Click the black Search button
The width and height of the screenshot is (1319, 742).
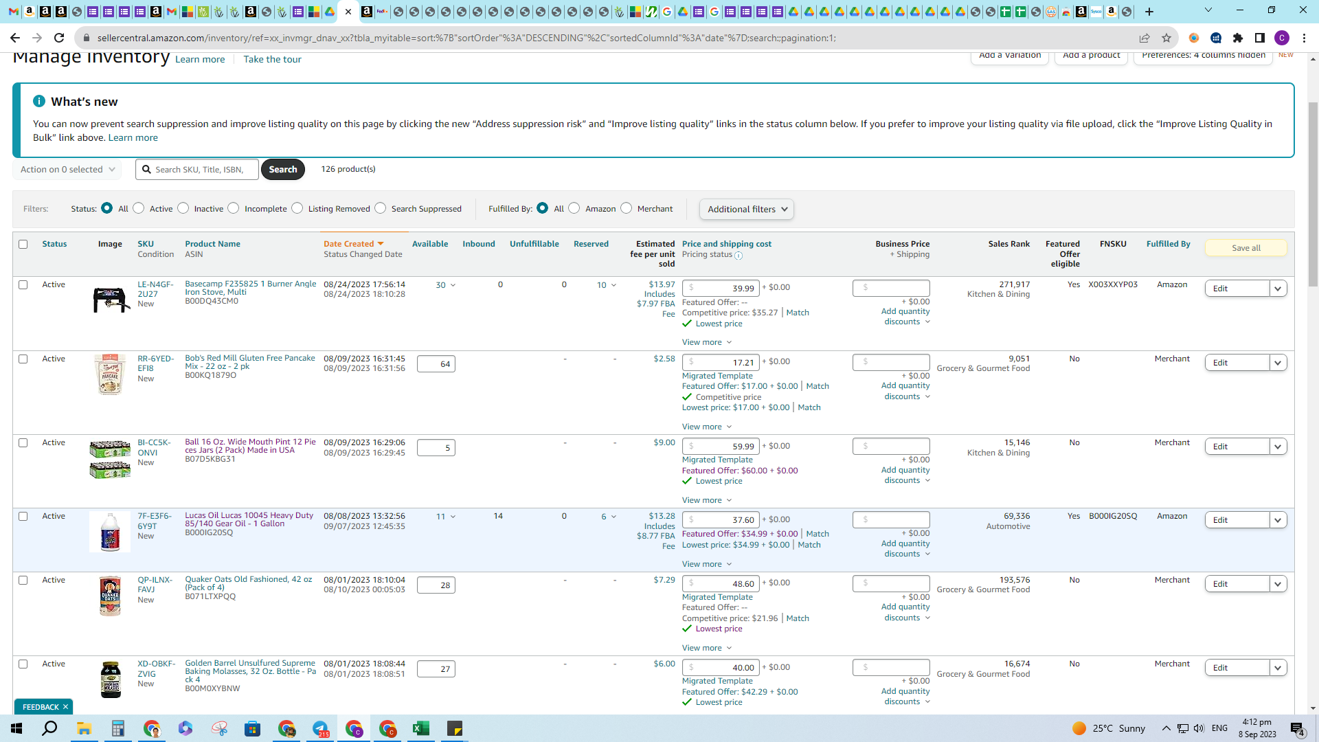click(283, 170)
